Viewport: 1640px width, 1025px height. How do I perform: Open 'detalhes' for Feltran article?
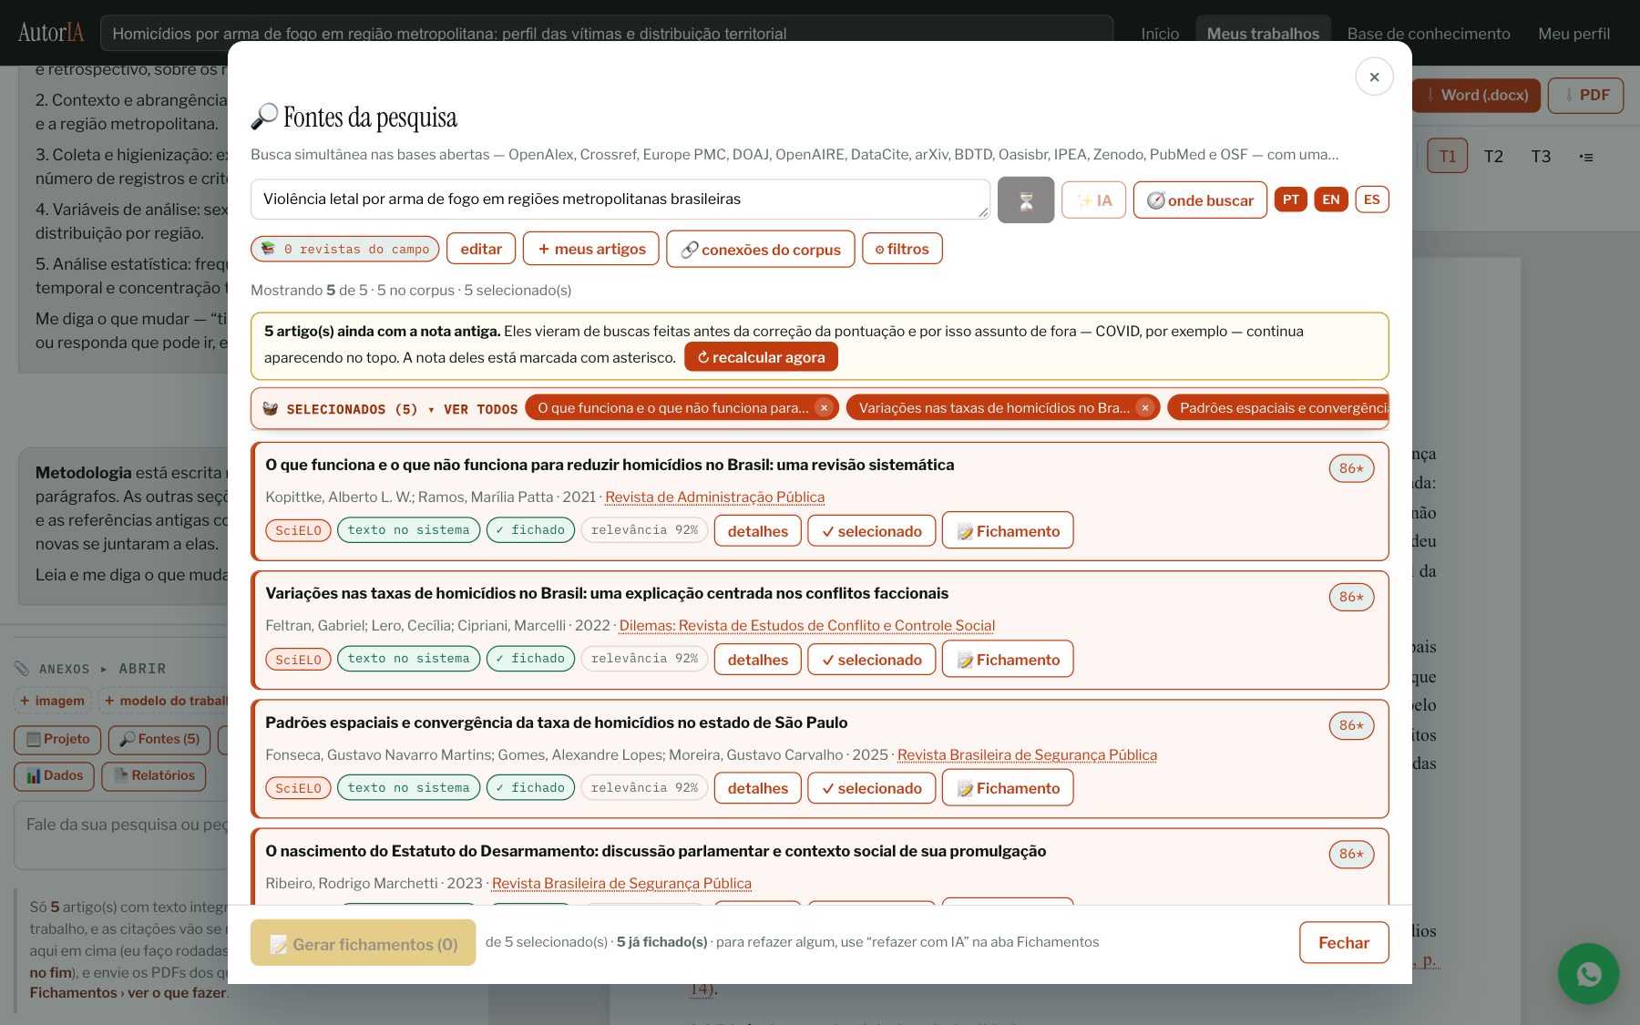758,660
